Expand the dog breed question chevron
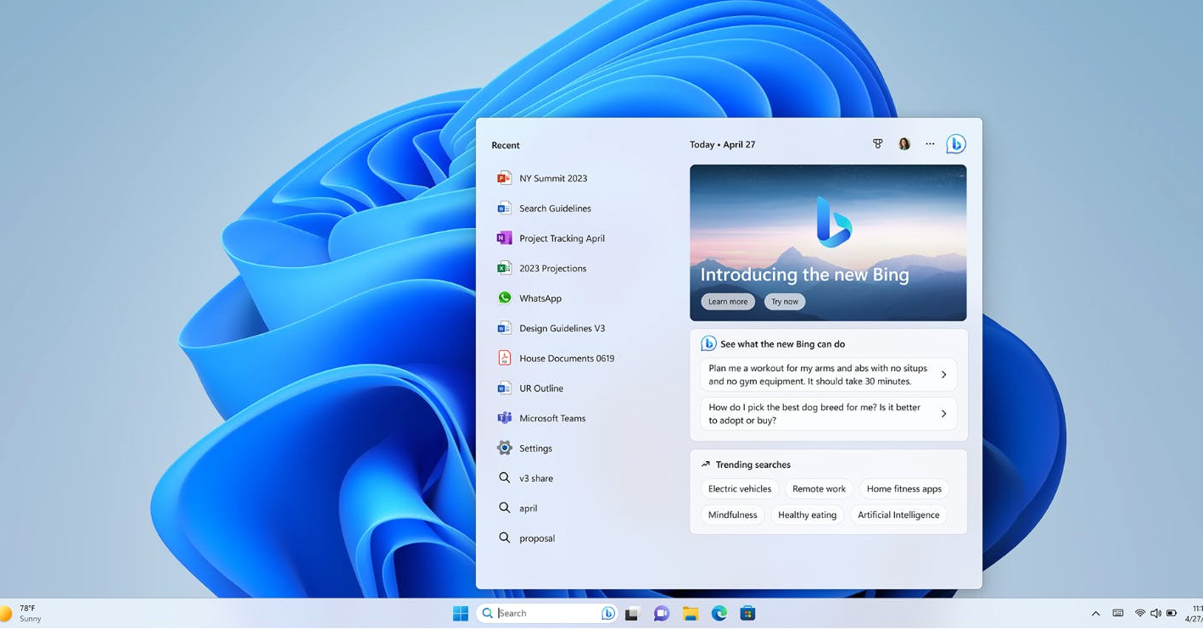Screen dimensions: 1203x629 coord(943,414)
